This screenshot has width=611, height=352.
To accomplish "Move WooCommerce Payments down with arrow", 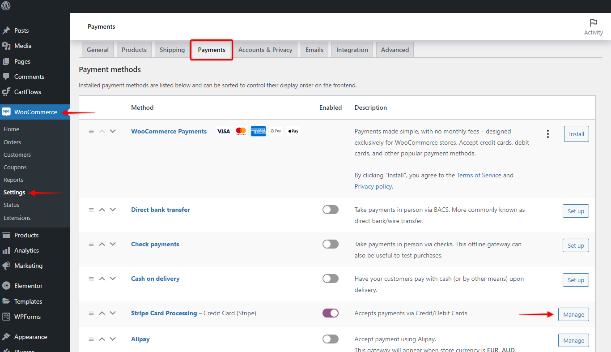I will coord(113,131).
